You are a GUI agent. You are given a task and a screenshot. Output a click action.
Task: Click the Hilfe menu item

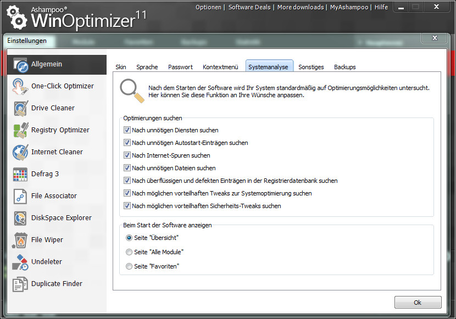click(381, 7)
